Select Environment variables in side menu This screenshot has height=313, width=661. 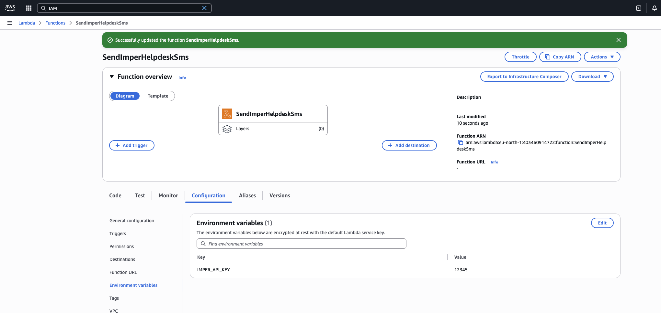click(133, 285)
